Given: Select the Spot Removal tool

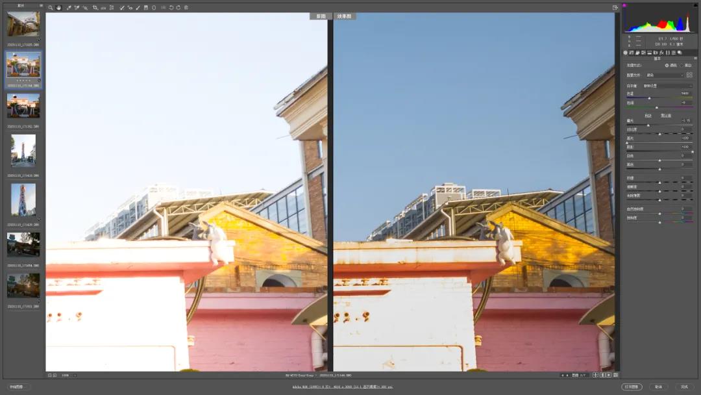Looking at the screenshot, I should (121, 8).
